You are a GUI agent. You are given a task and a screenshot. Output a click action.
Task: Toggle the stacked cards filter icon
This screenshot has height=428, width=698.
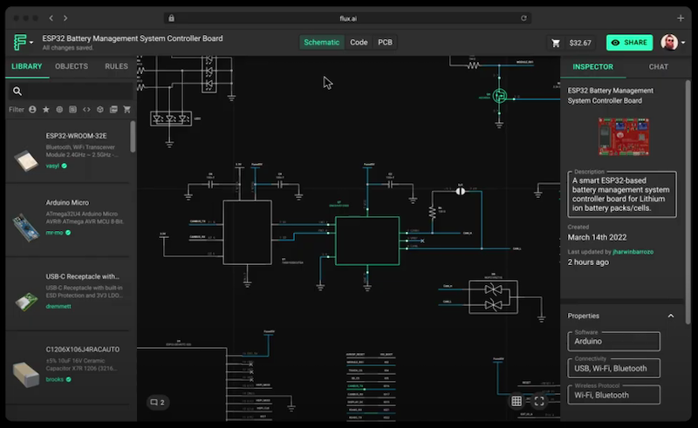click(113, 110)
